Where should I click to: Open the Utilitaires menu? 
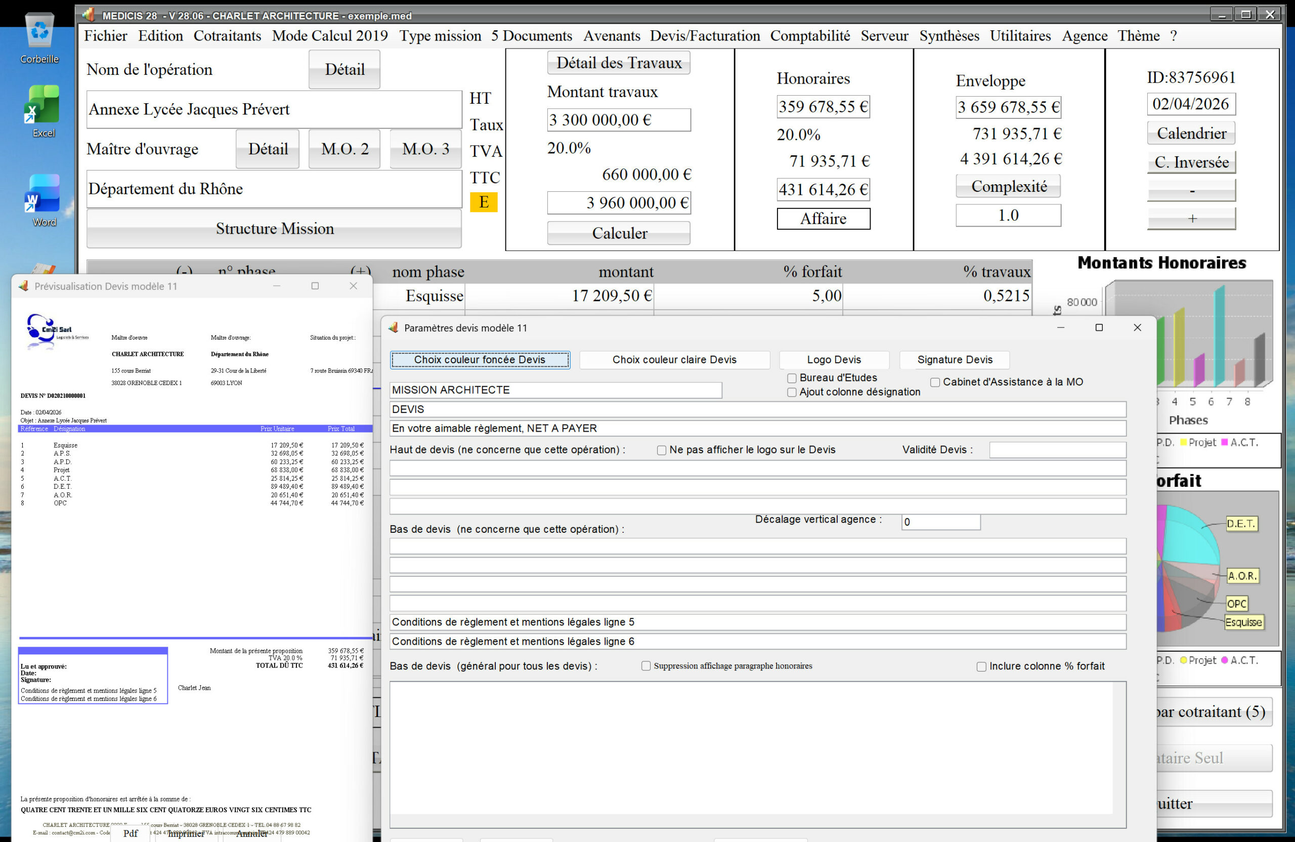(x=1020, y=36)
